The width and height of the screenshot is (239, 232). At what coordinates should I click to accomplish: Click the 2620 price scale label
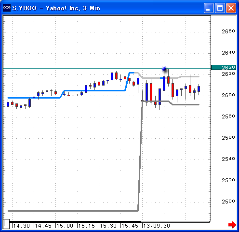pos(228,74)
